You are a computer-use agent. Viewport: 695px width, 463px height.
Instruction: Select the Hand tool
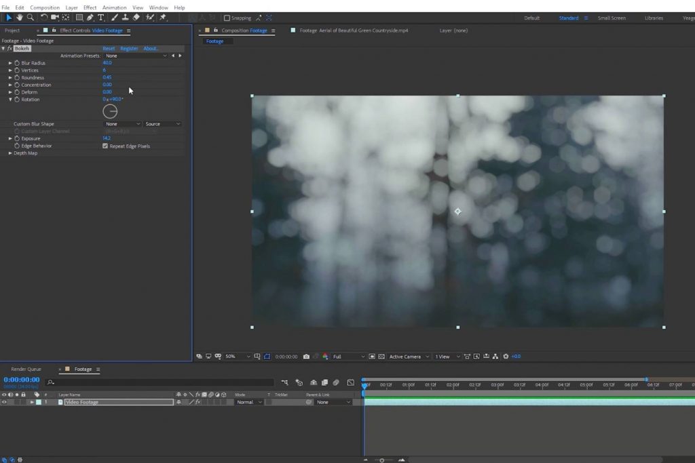[20, 18]
